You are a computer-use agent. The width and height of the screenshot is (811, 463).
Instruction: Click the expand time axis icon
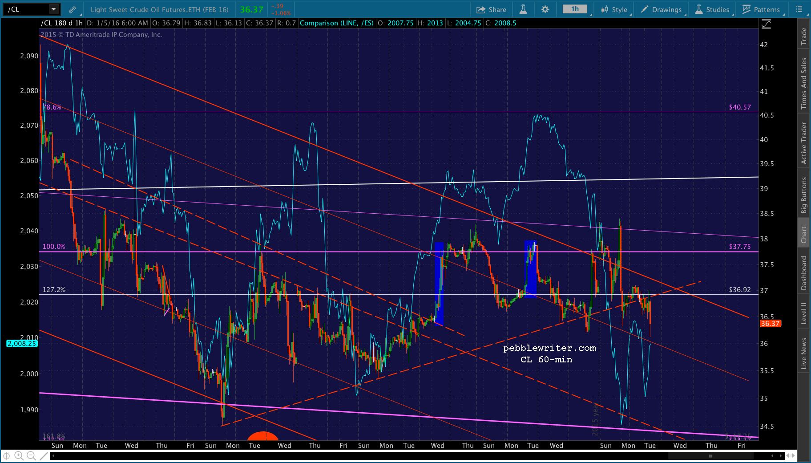pos(791,456)
